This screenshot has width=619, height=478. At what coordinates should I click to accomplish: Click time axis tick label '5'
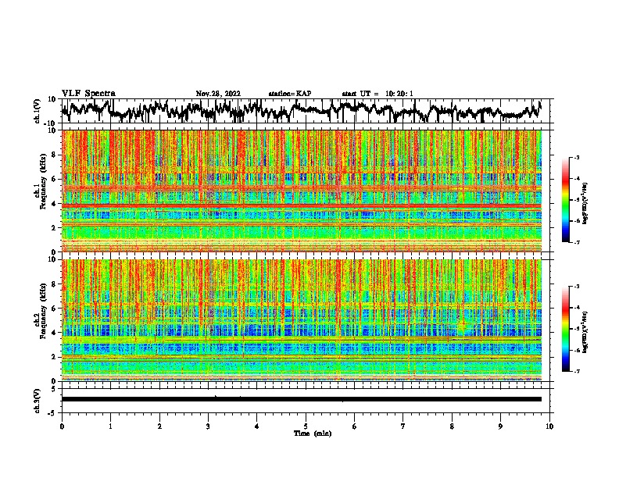(x=306, y=426)
